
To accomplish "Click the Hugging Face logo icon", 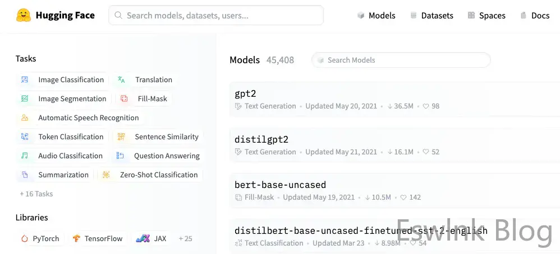I will [24, 15].
